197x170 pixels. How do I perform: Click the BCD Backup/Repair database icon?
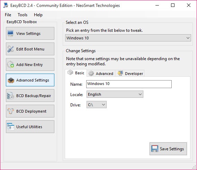10,95
